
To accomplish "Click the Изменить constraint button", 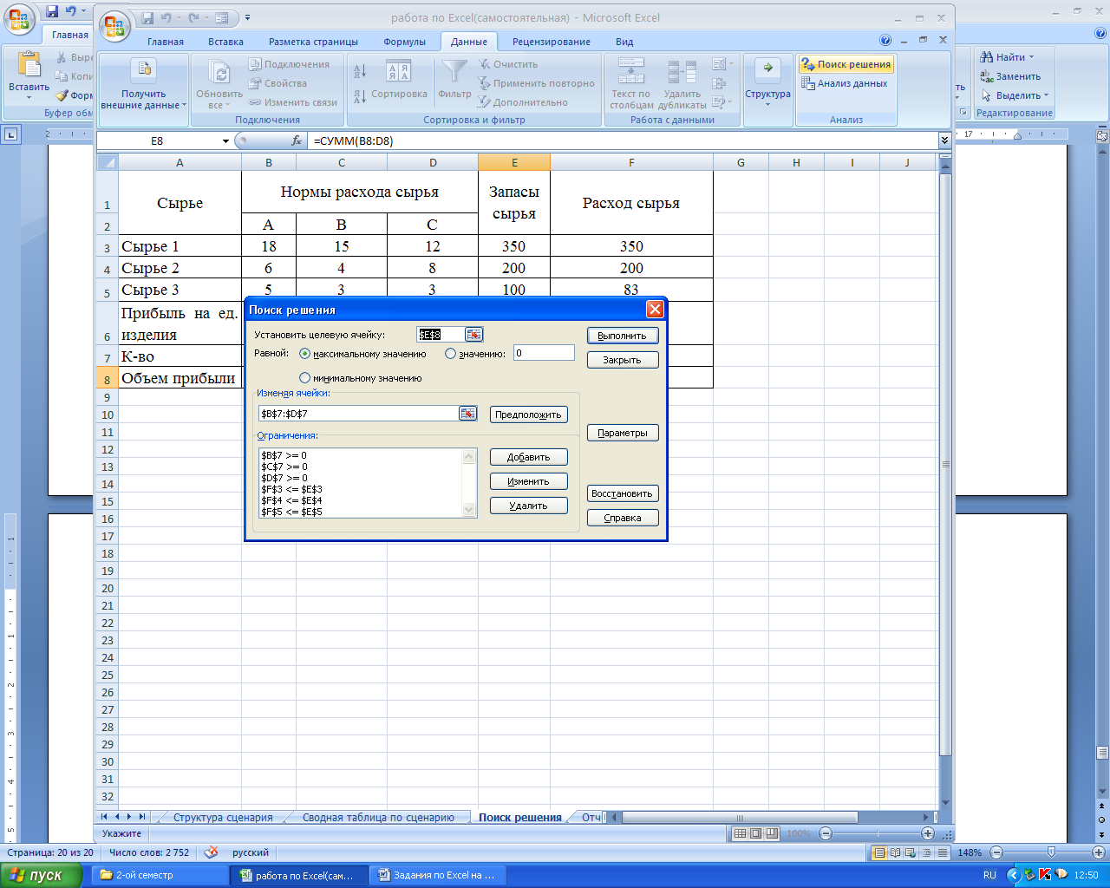I will pyautogui.click(x=528, y=481).
